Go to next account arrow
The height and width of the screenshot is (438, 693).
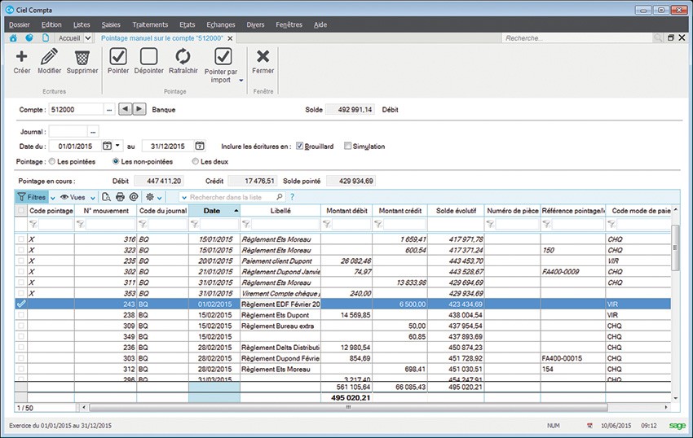(139, 108)
